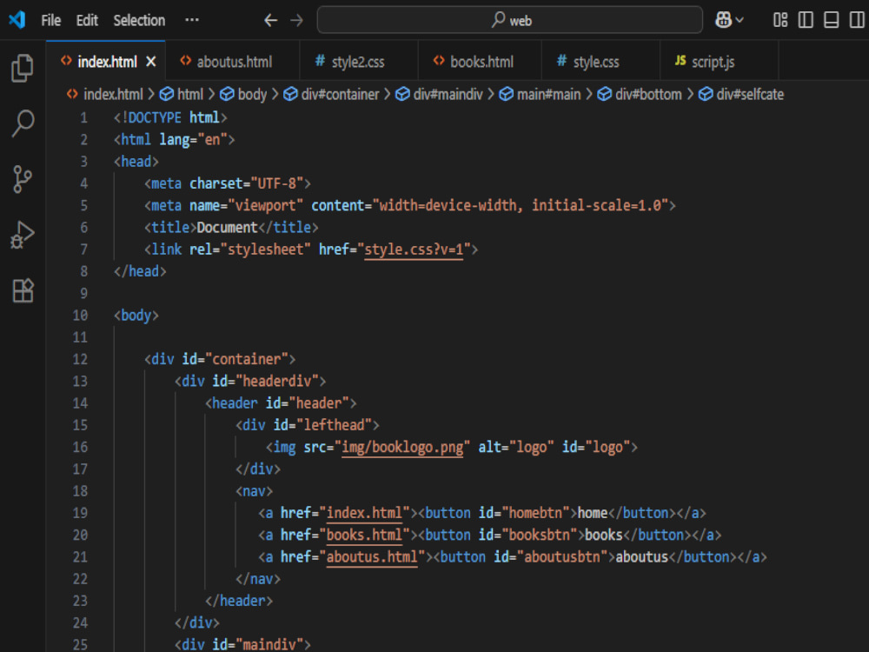Close the index.html tab

tap(150, 62)
